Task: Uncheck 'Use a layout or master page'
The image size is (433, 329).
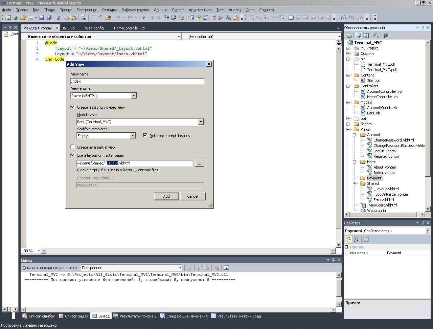Action: (x=72, y=155)
